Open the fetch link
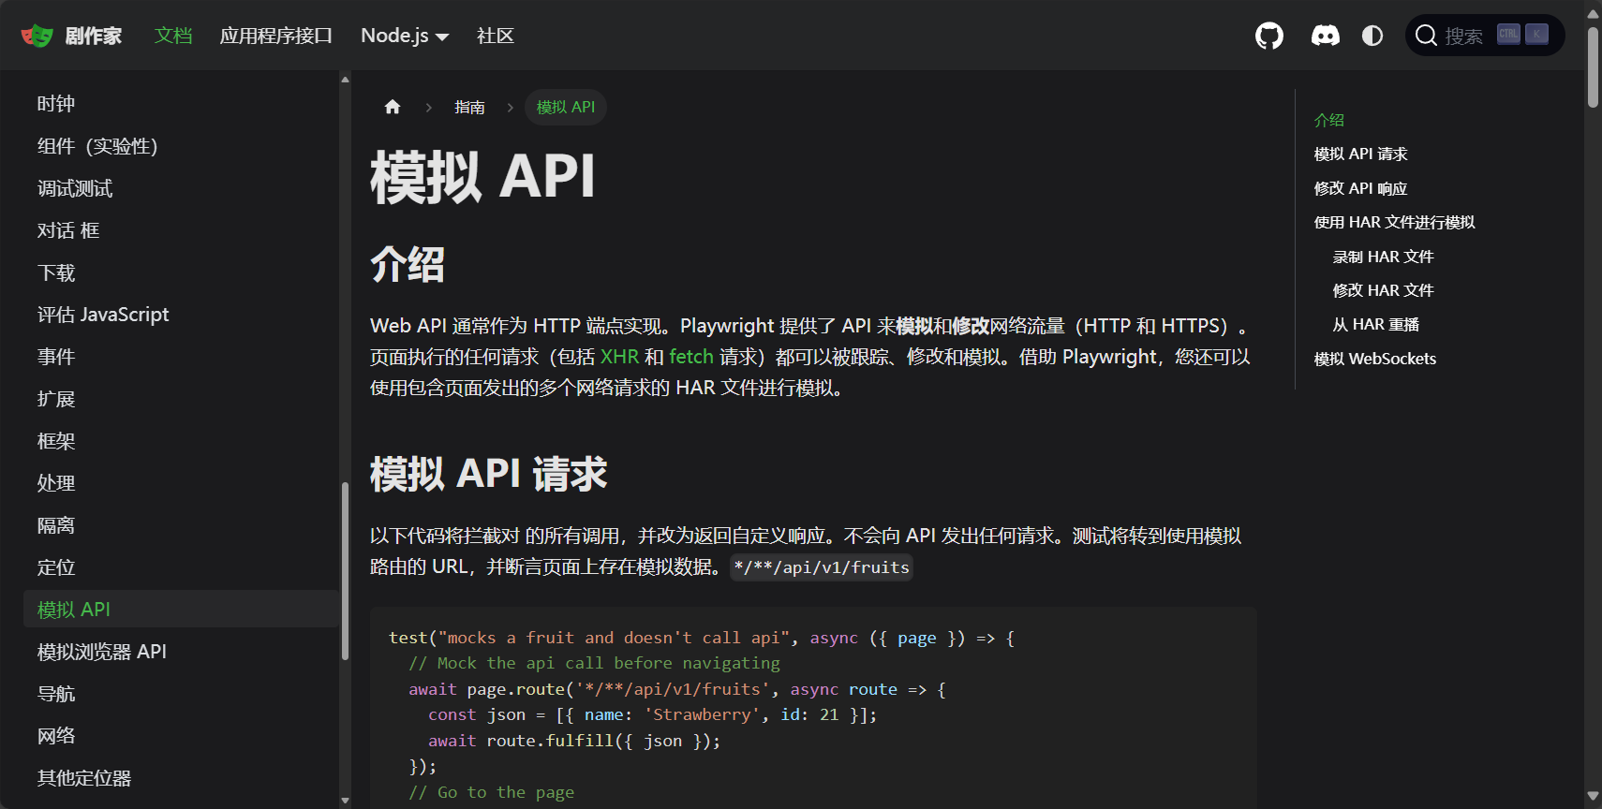 coord(691,357)
